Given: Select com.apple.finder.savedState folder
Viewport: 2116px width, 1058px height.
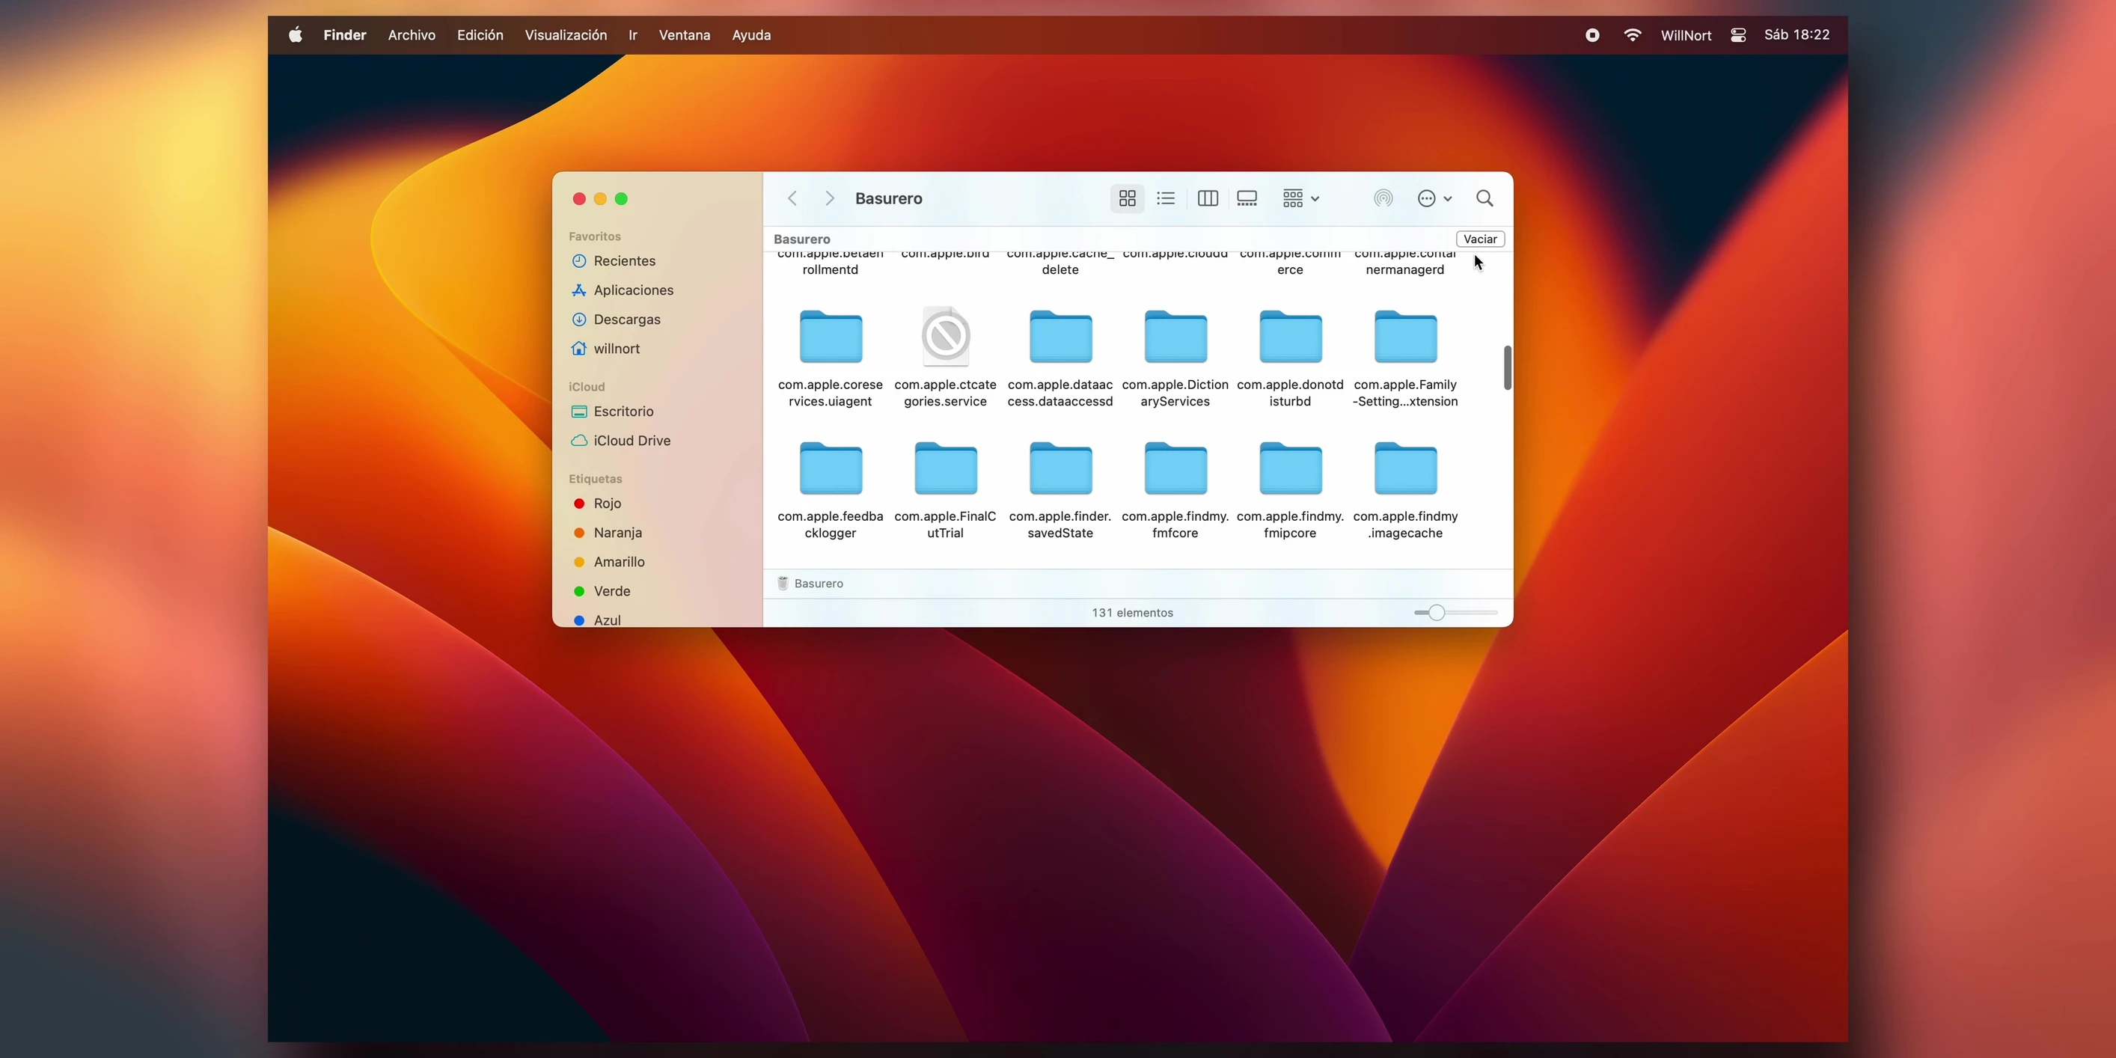Looking at the screenshot, I should (x=1060, y=468).
